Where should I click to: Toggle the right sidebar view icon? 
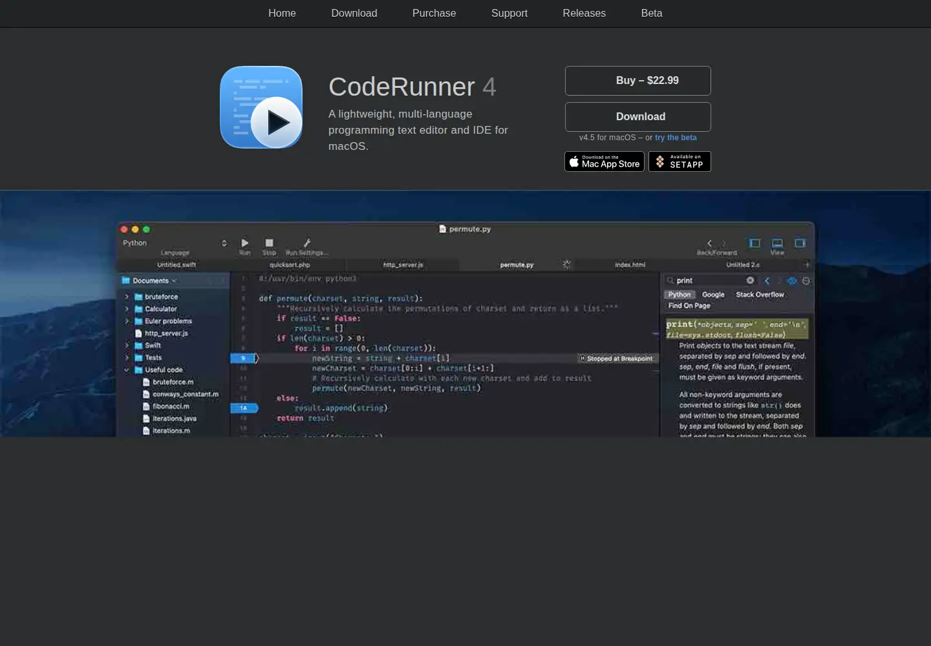(800, 243)
